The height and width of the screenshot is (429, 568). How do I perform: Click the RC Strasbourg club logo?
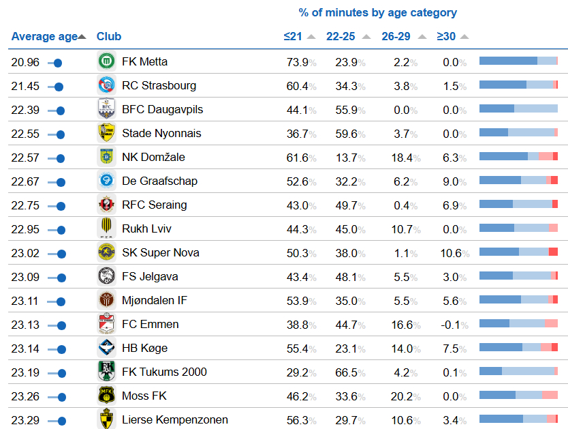[106, 85]
